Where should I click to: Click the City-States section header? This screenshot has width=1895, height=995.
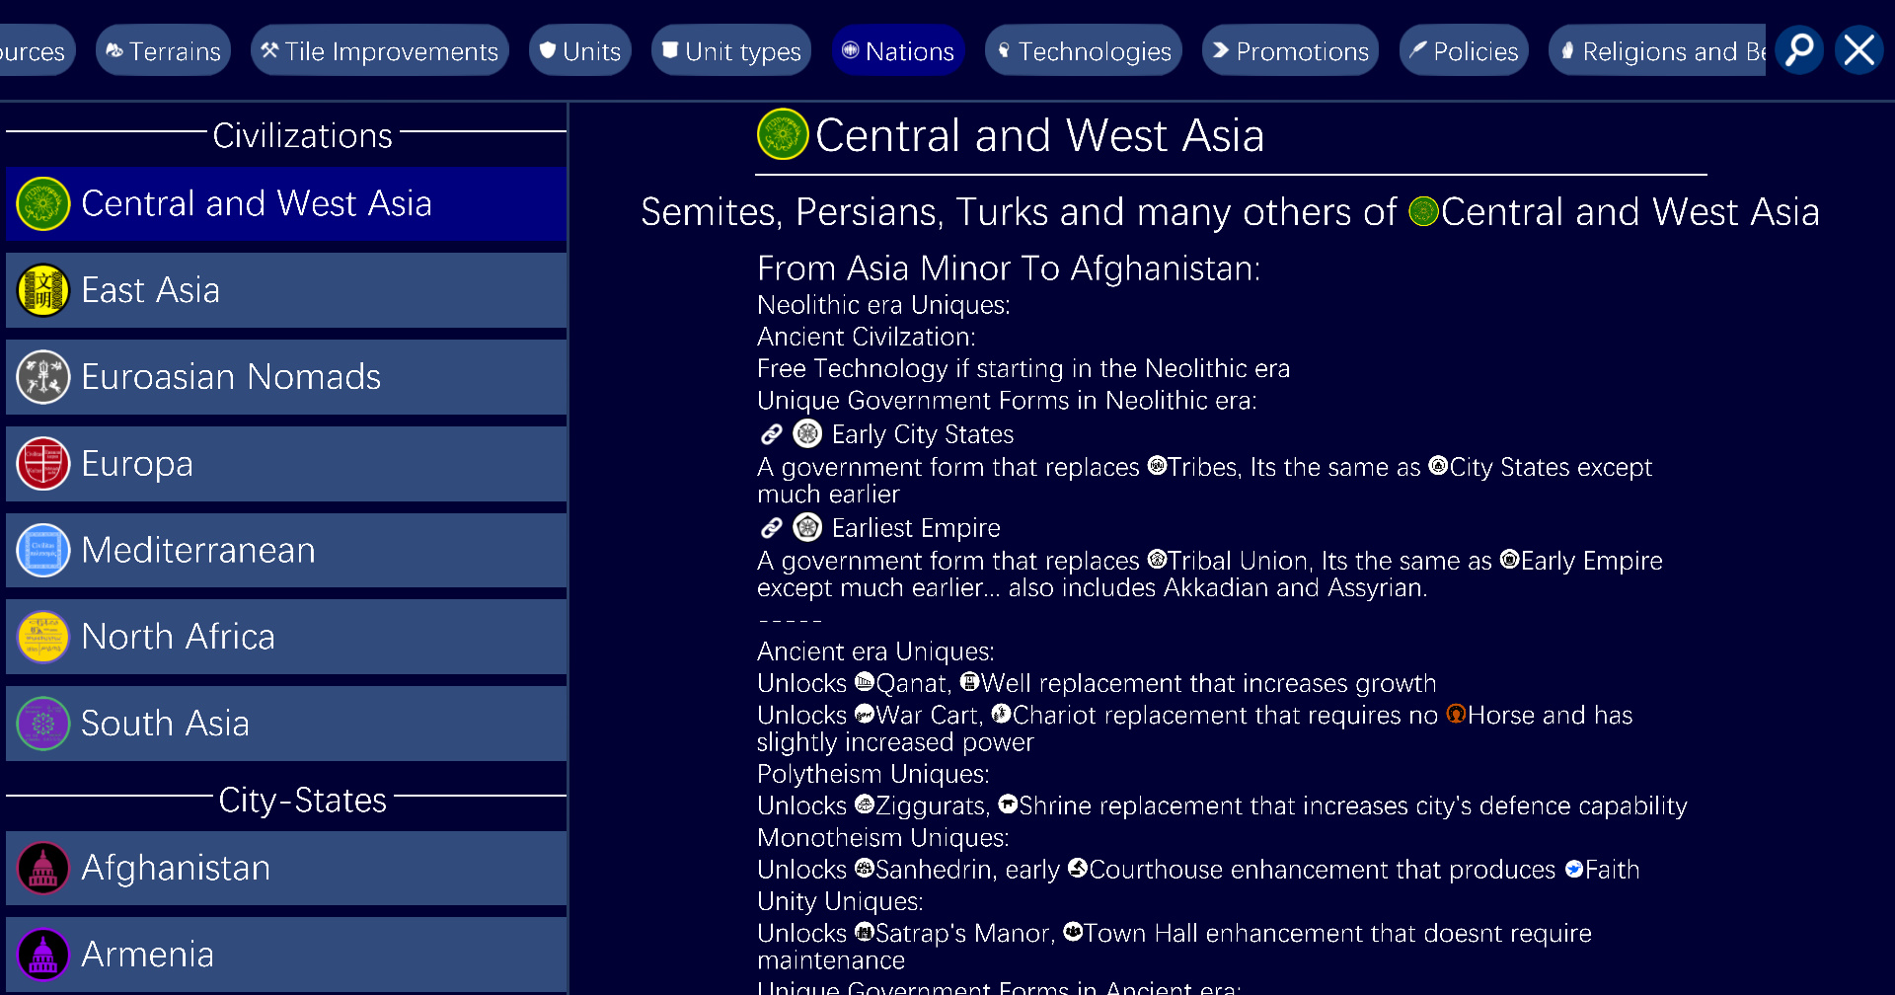click(x=302, y=800)
